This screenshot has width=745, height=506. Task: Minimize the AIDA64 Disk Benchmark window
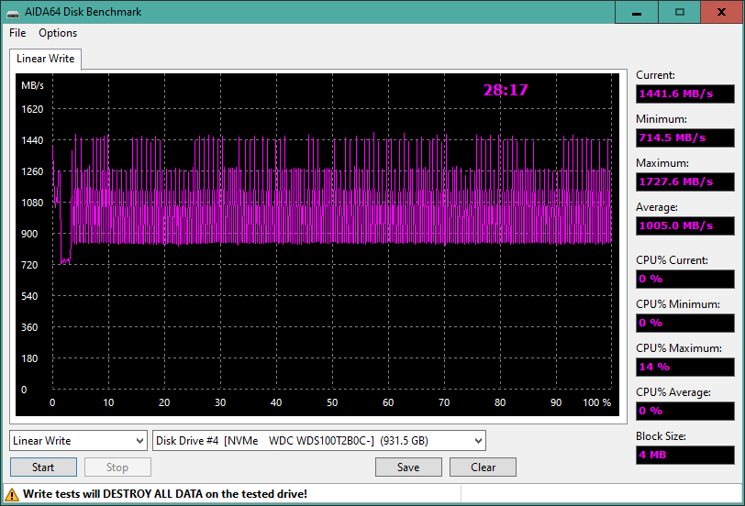637,12
